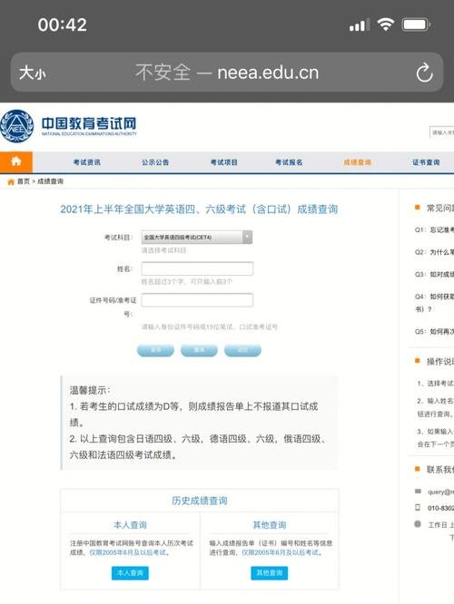Open FAQ question Q1
The image size is (454, 604).
pos(434,229)
